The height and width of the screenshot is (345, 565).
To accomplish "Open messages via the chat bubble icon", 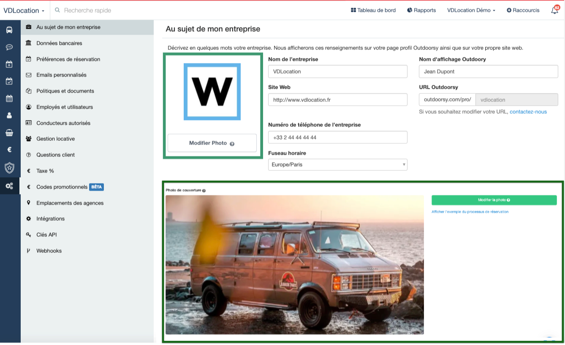I will tap(9, 47).
